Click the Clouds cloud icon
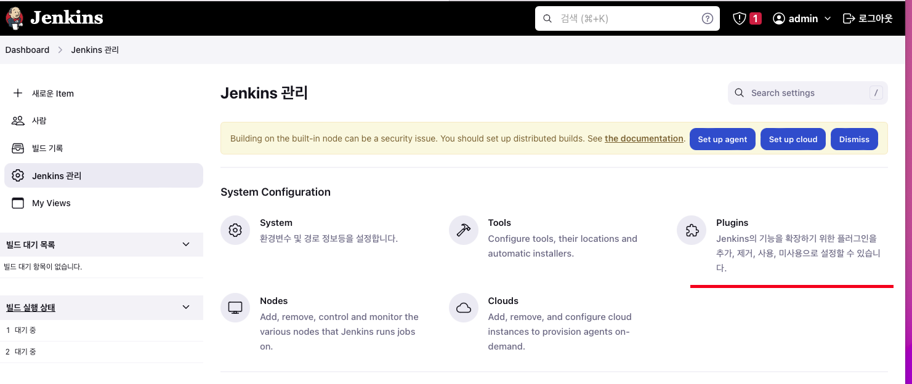Viewport: 912px width, 384px height. (x=464, y=308)
